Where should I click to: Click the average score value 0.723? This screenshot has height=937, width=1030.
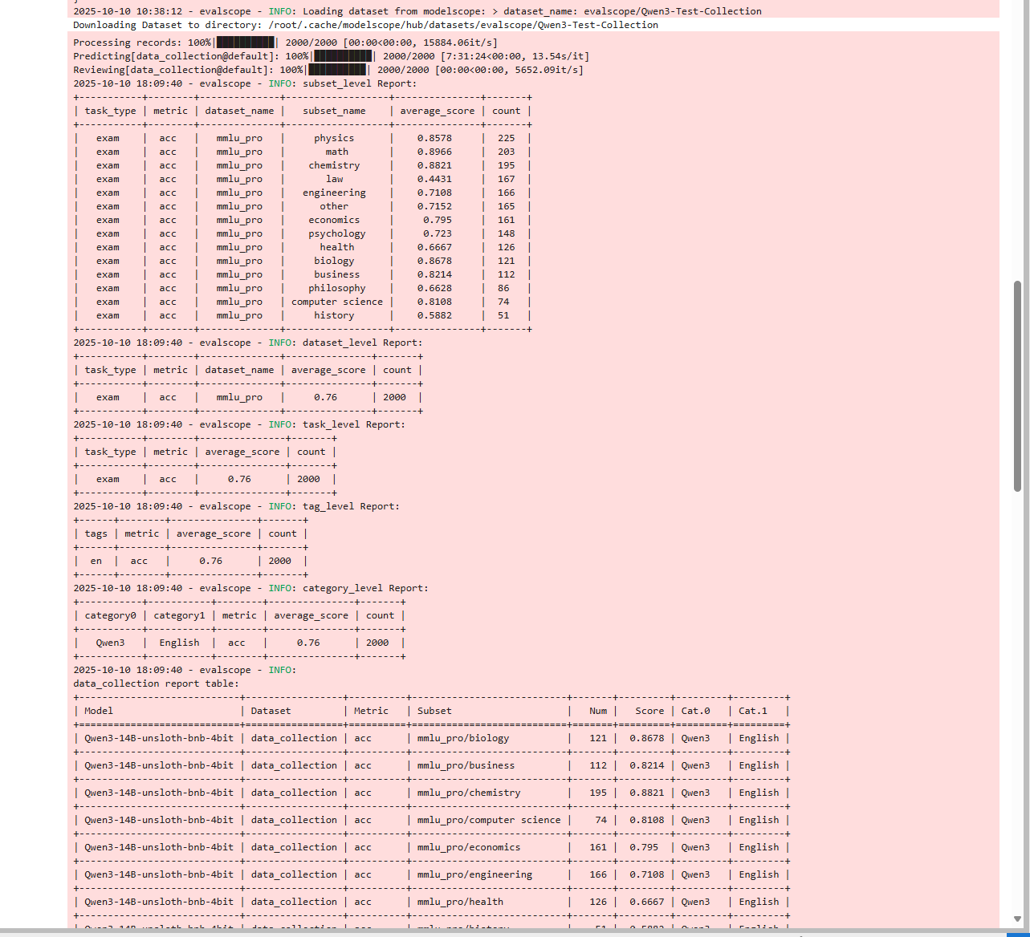[x=438, y=233]
